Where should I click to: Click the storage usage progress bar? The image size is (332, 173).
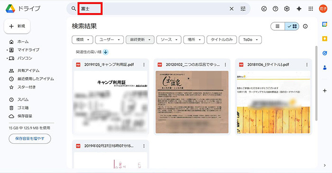pyautogui.click(x=32, y=123)
